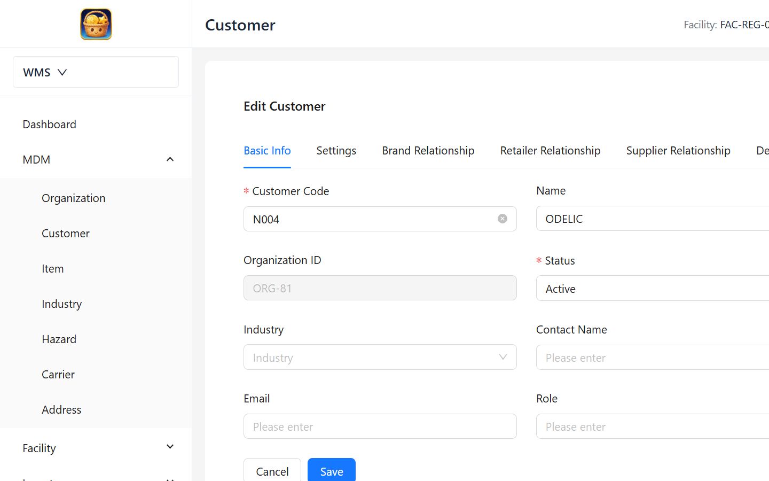Open the Industry dropdown
769x481 pixels.
380,357
